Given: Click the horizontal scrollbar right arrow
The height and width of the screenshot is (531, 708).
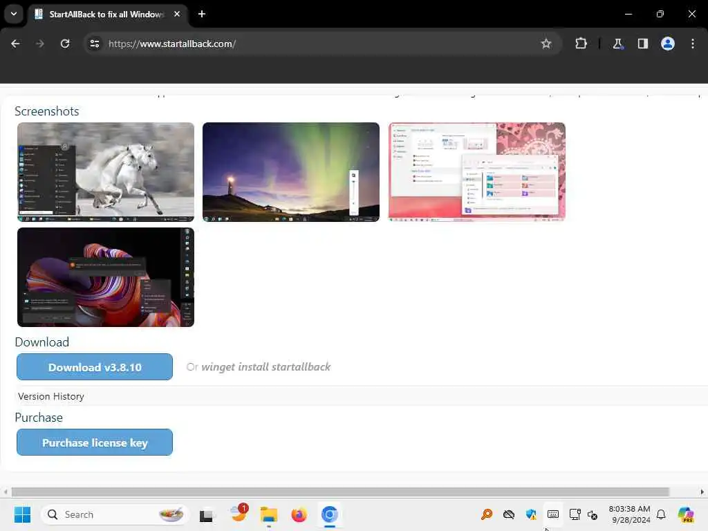Looking at the screenshot, I should click(702, 492).
